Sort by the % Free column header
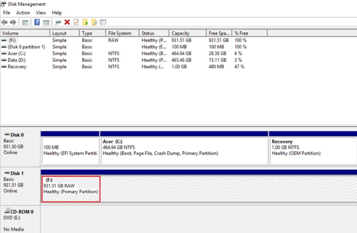Viewport: 357px width, 233px height. click(250, 33)
